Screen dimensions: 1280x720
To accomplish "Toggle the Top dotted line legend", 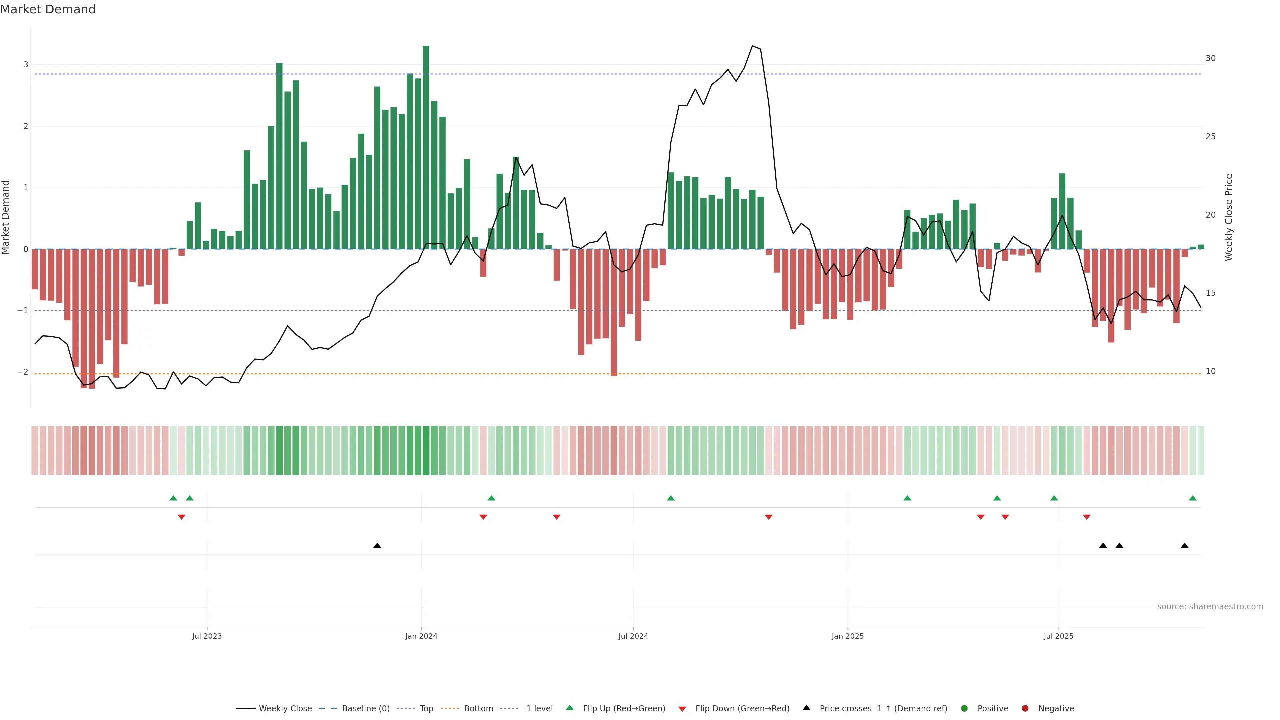I will tap(426, 708).
